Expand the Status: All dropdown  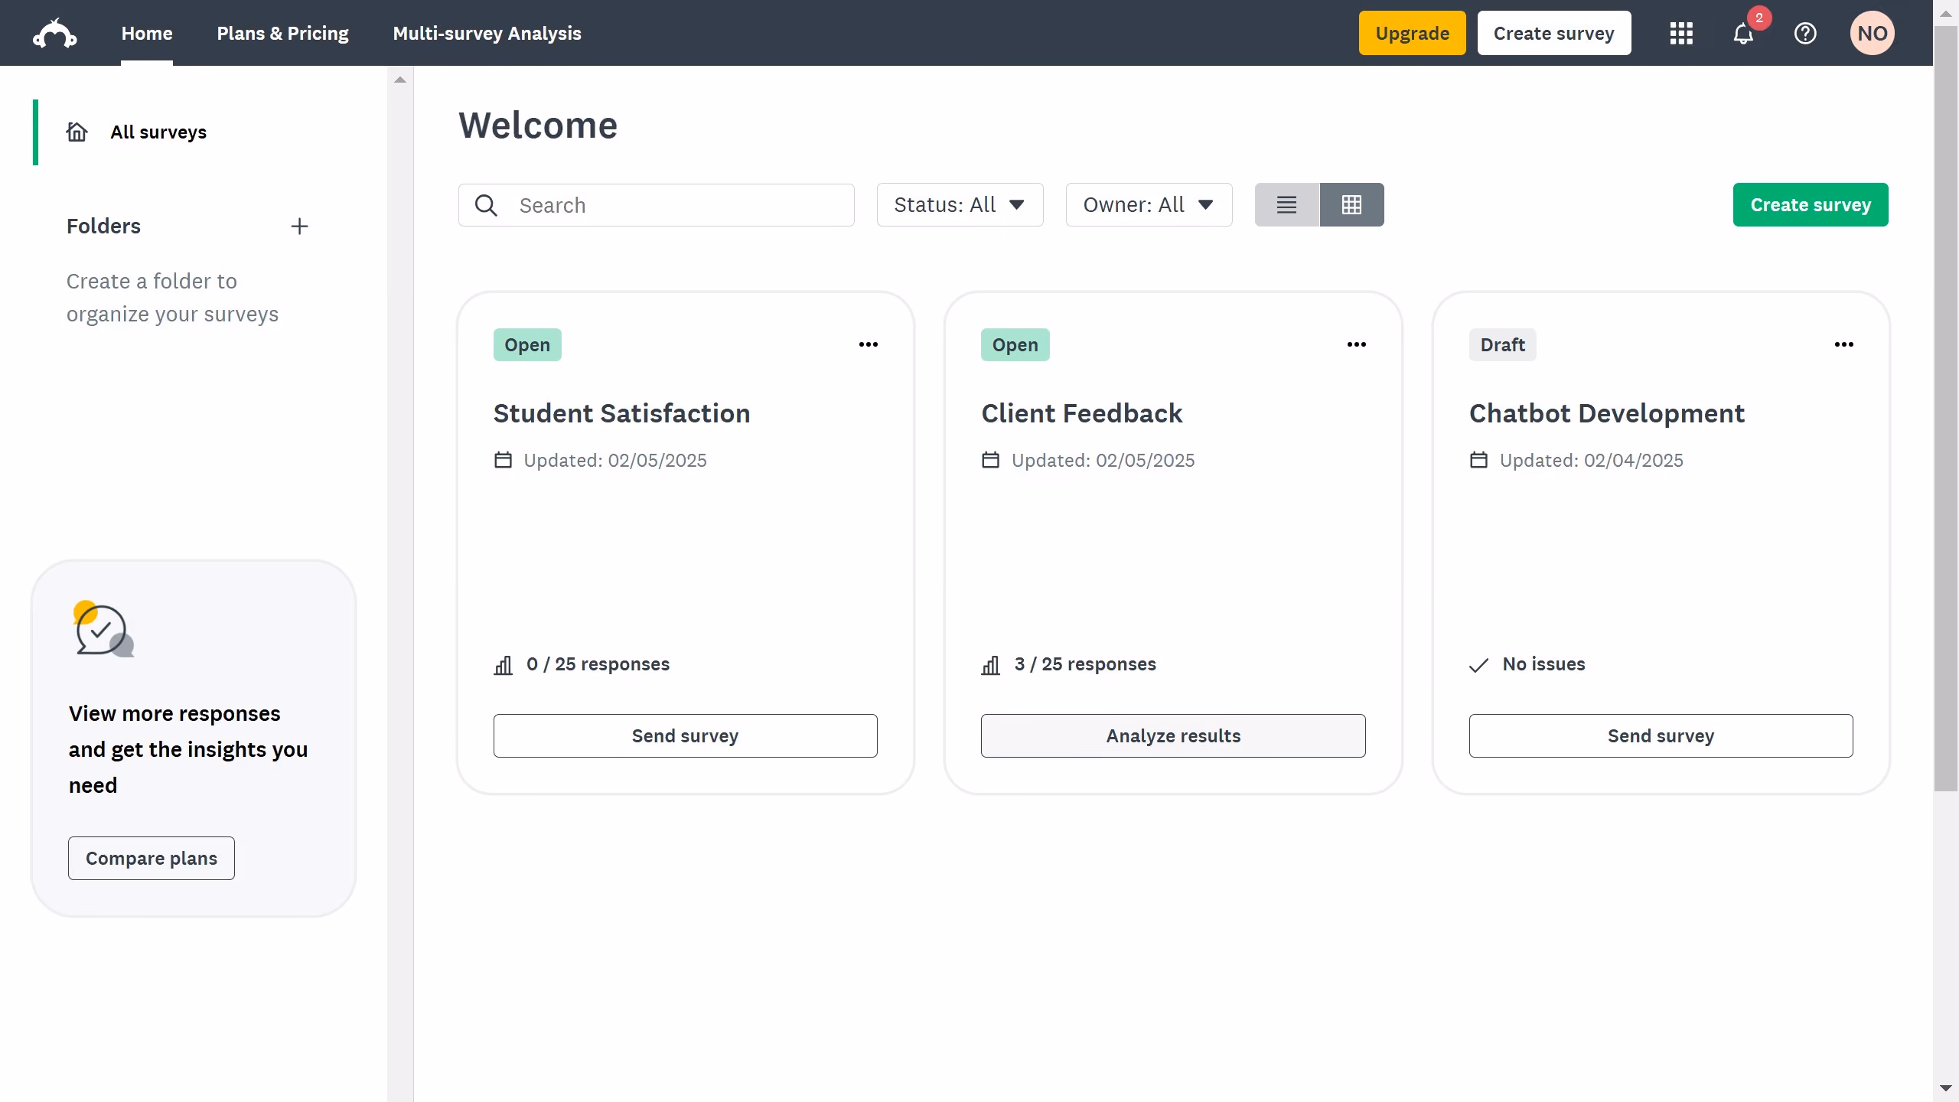pos(960,205)
